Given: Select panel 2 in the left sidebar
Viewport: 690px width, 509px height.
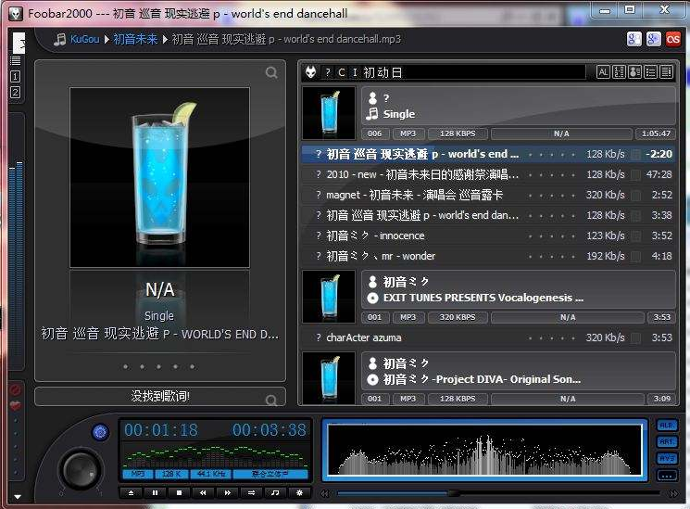Looking at the screenshot, I should [16, 93].
